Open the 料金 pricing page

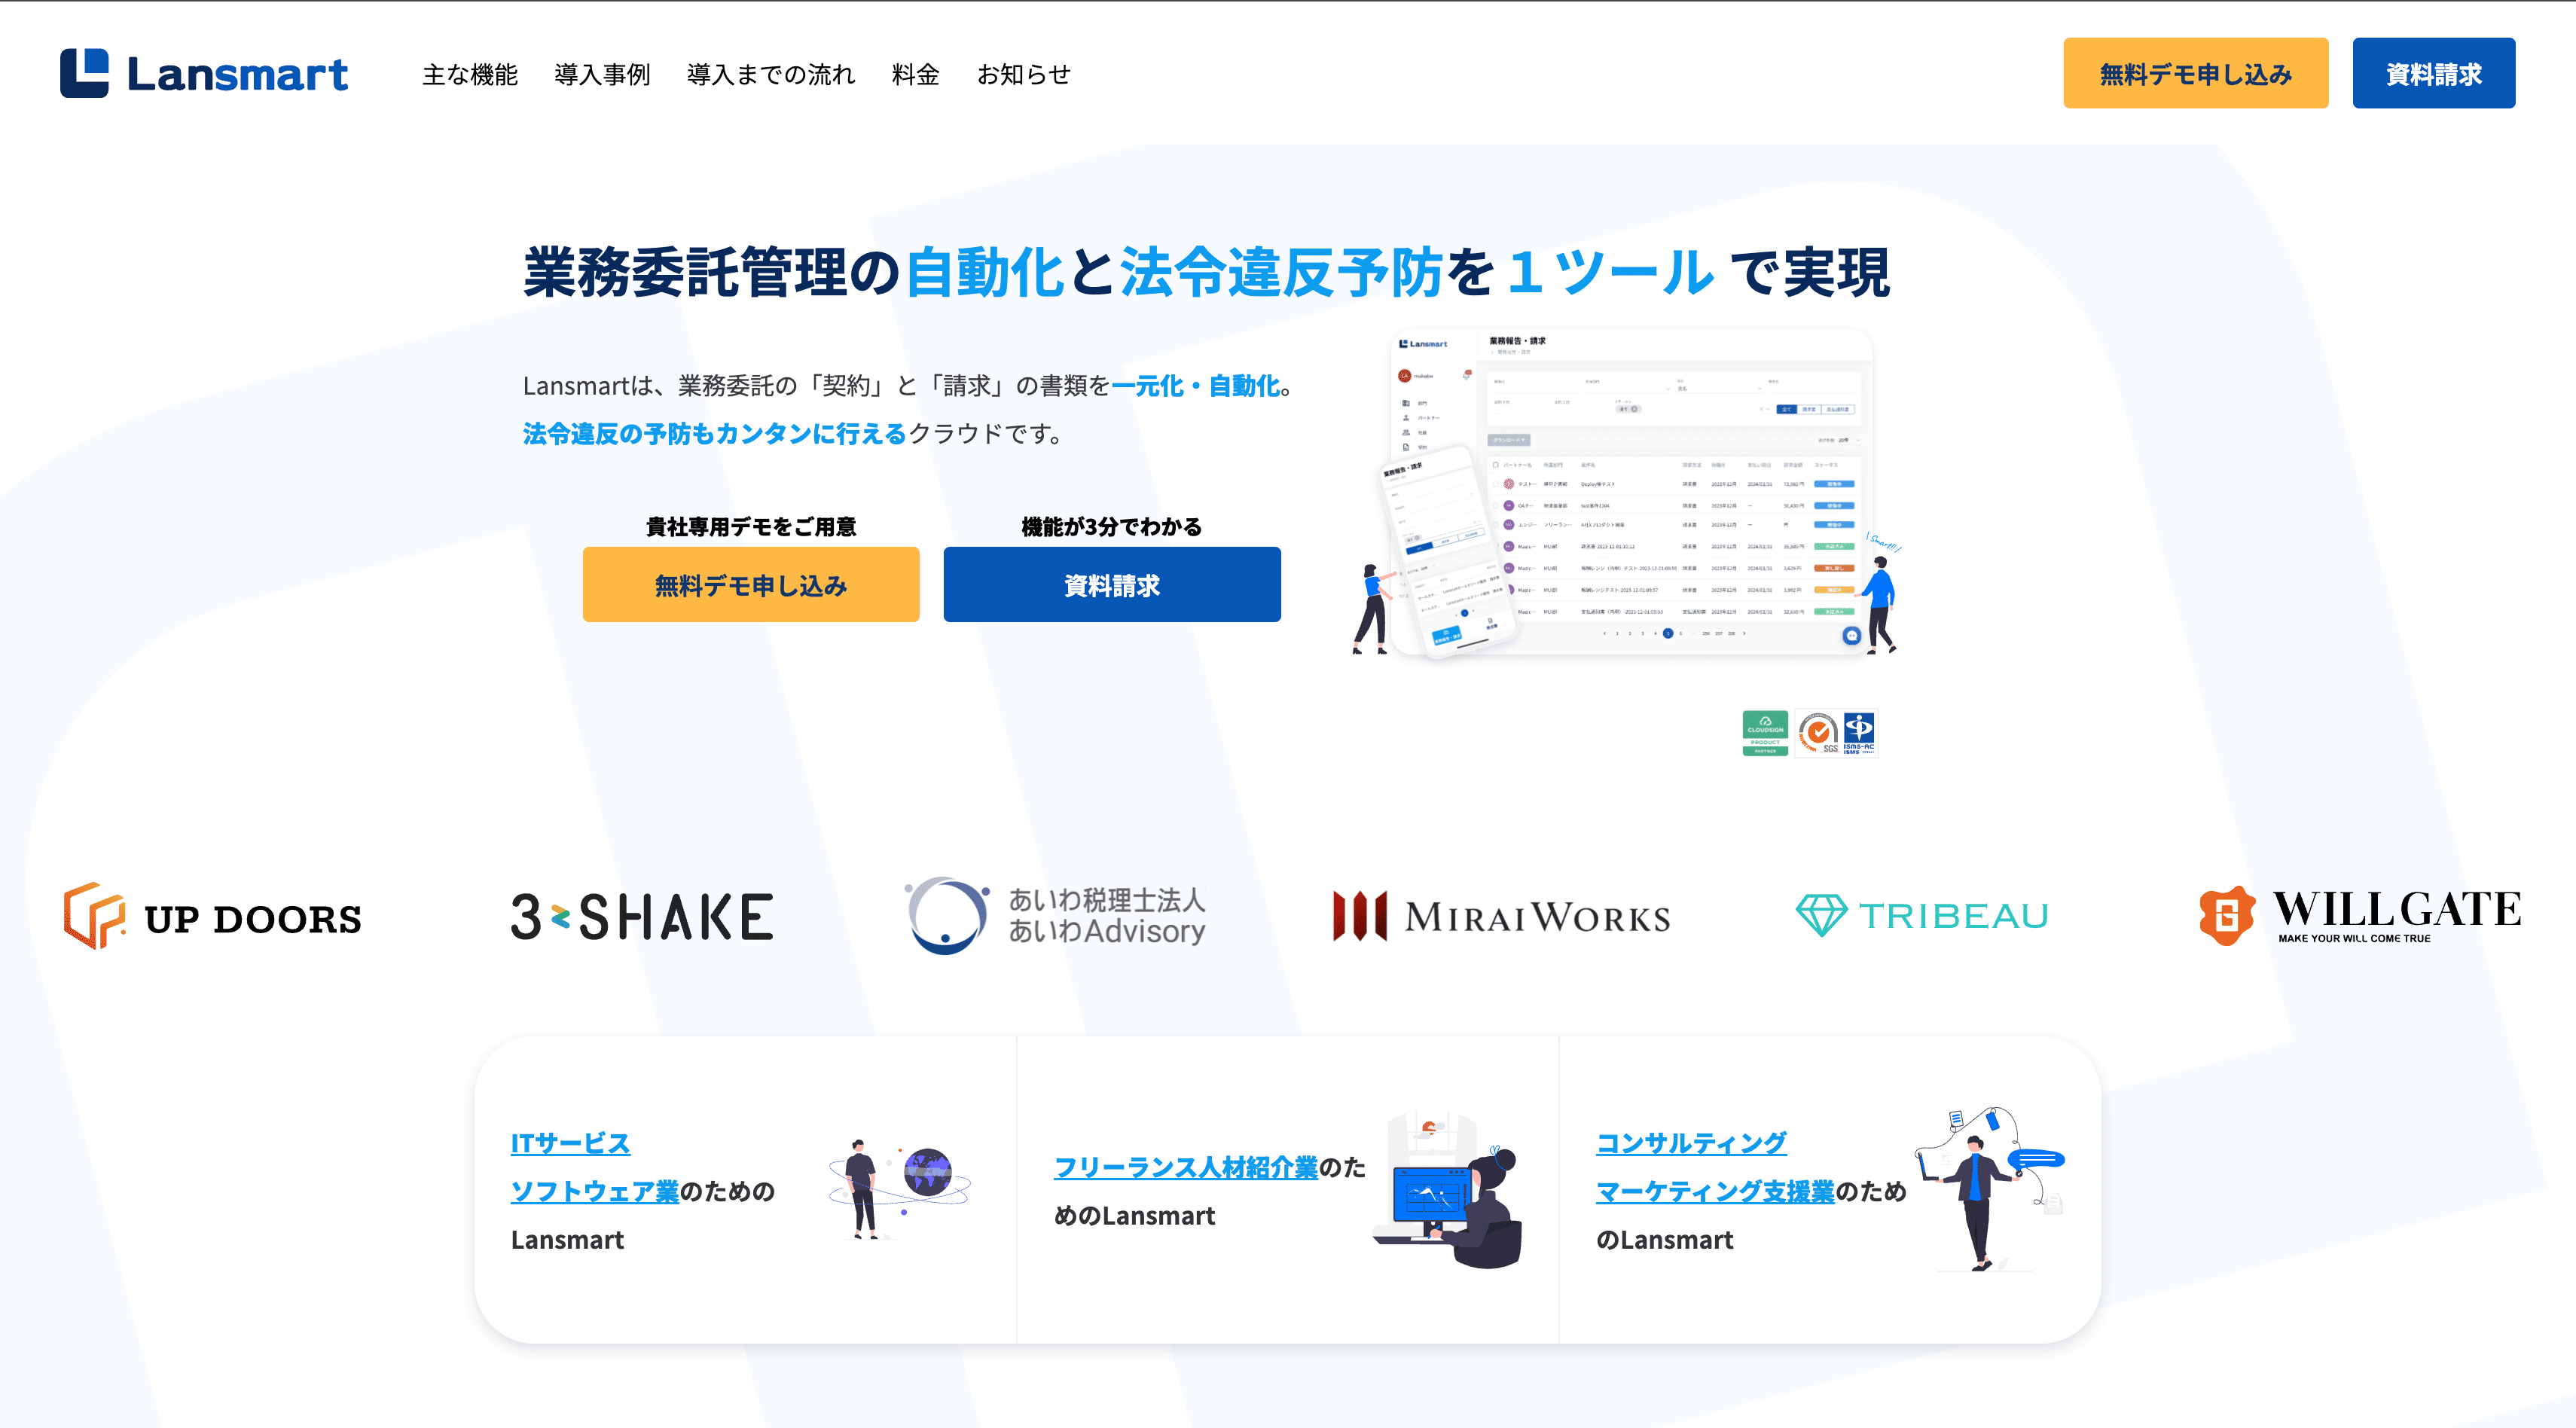pos(915,74)
